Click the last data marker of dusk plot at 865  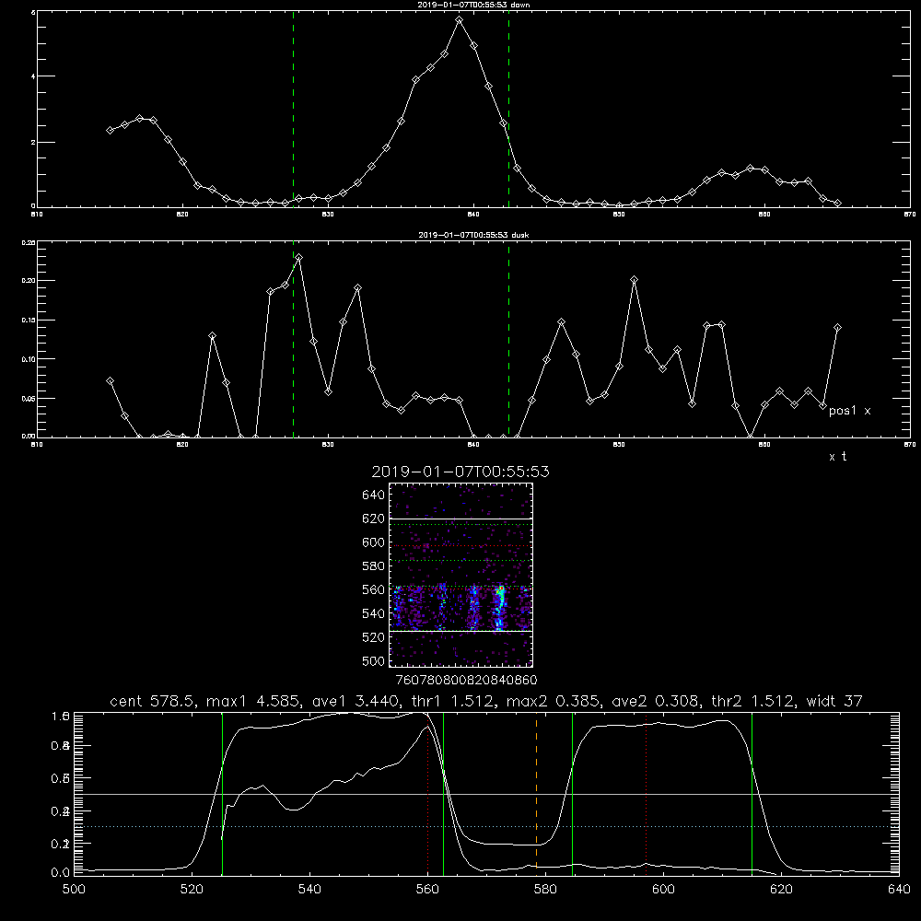[837, 328]
